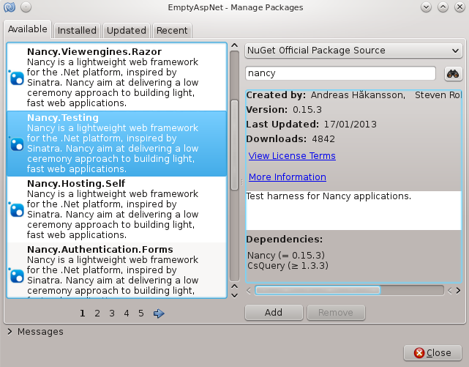This screenshot has width=469, height=367.
Task: Click the Nancy.Hosting.Self package icon
Action: tap(16, 210)
